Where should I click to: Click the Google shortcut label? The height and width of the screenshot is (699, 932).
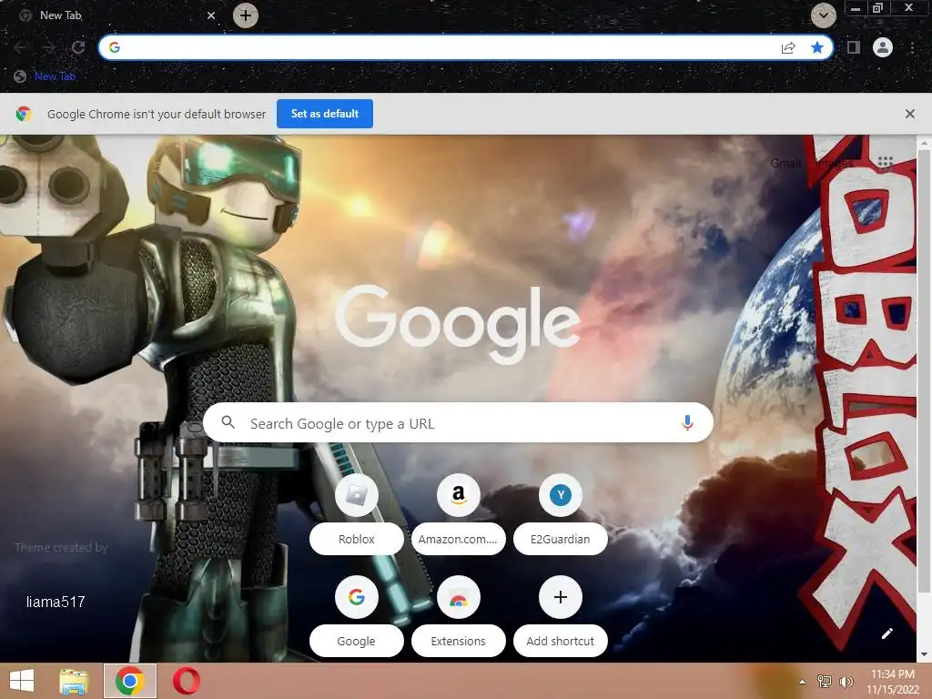coord(357,641)
